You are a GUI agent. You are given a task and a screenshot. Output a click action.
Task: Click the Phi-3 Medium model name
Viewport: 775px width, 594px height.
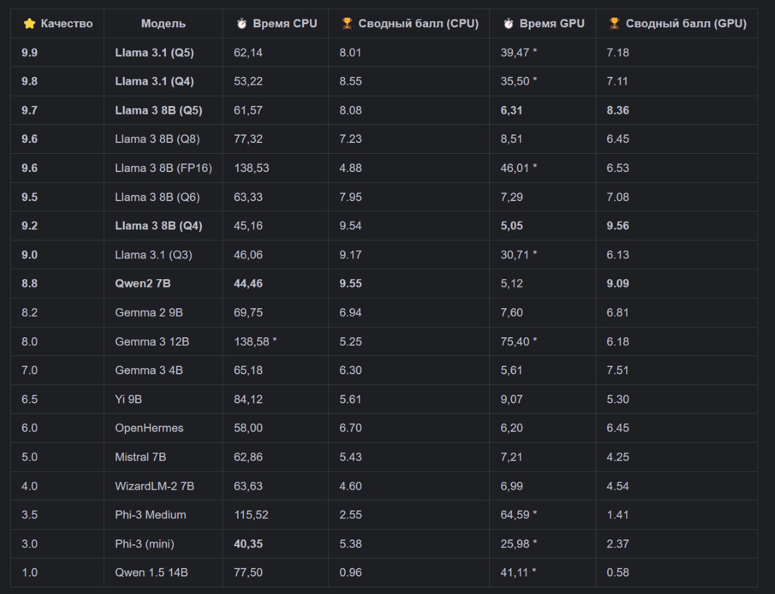pos(150,515)
